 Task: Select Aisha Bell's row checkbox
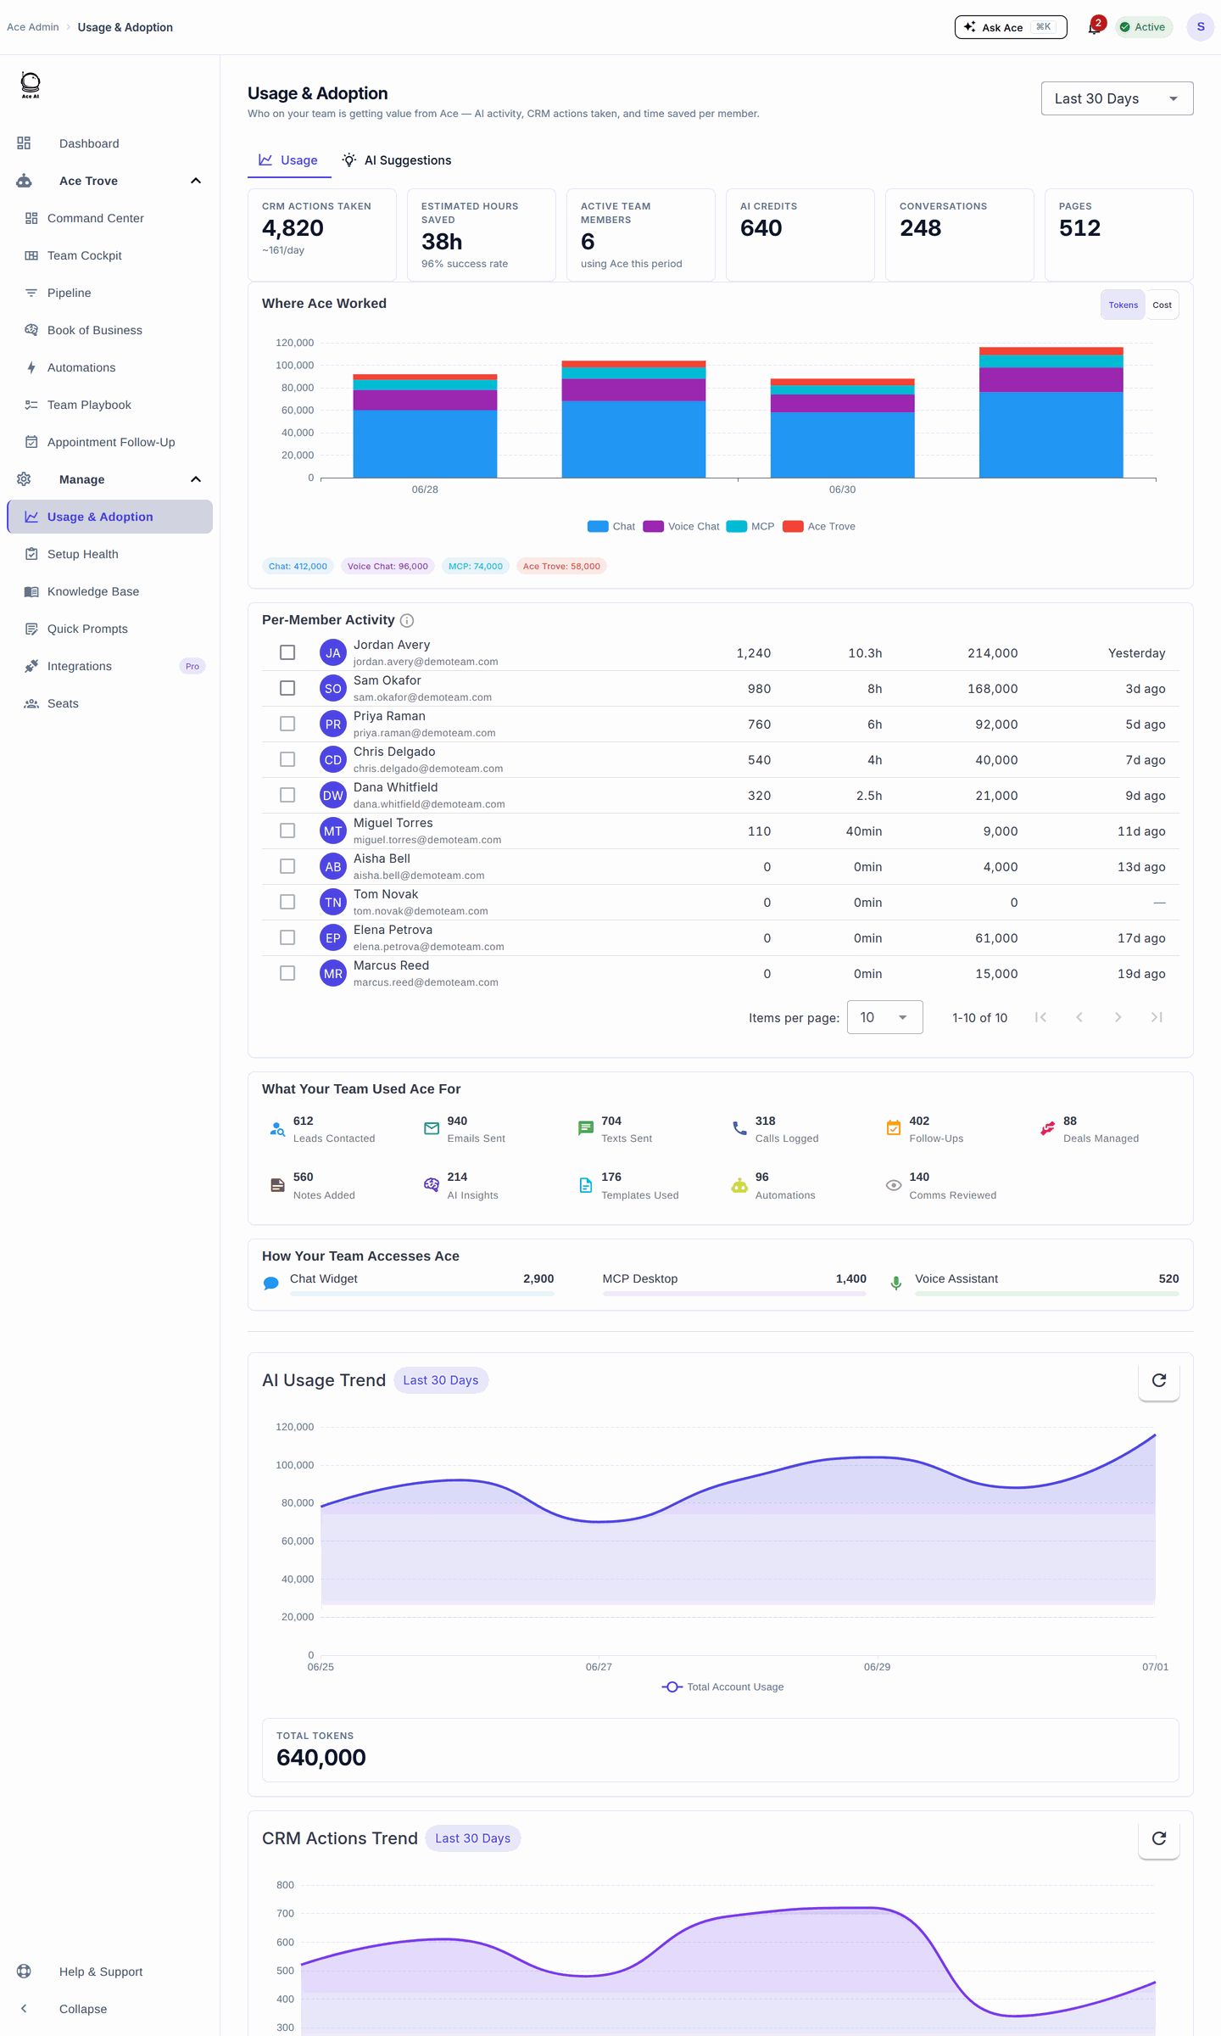coord(287,866)
